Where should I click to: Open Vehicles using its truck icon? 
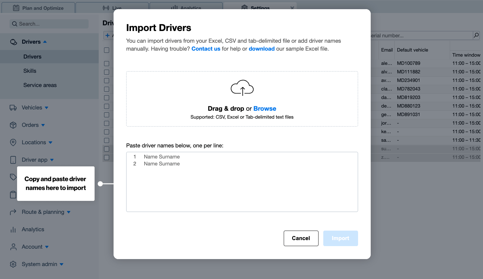13,108
